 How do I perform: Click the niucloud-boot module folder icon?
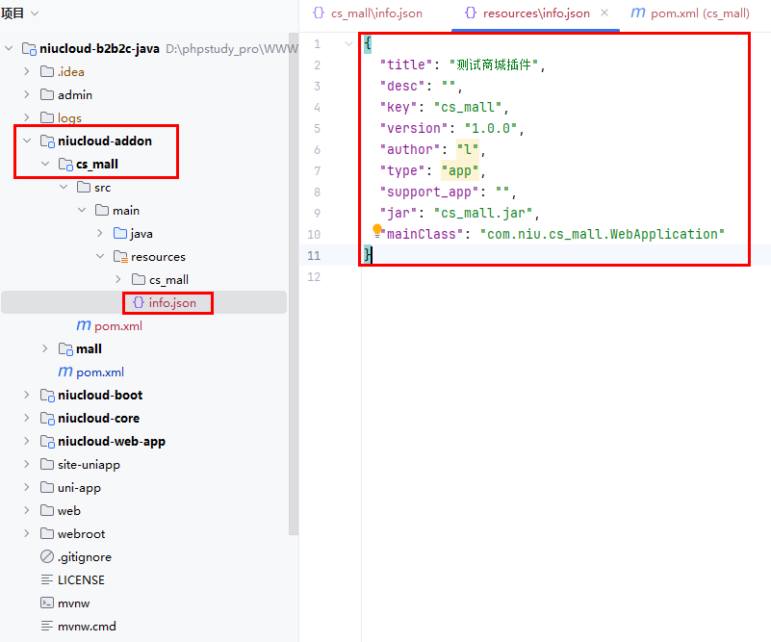[x=47, y=396]
